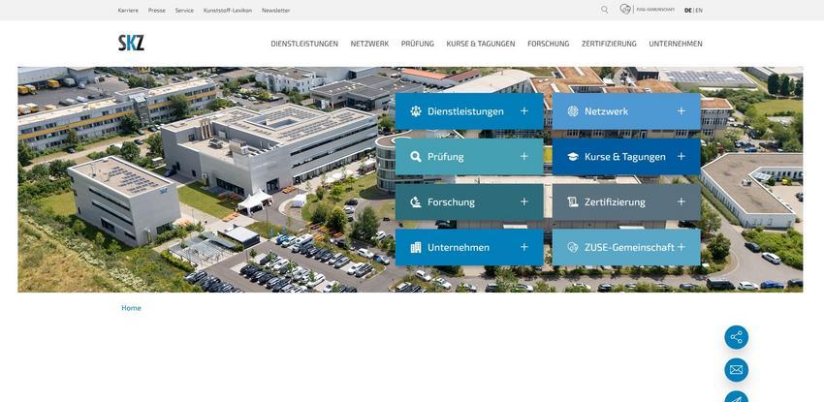Expand Unternehmen tile plus sign
The width and height of the screenshot is (824, 402).
click(x=523, y=247)
